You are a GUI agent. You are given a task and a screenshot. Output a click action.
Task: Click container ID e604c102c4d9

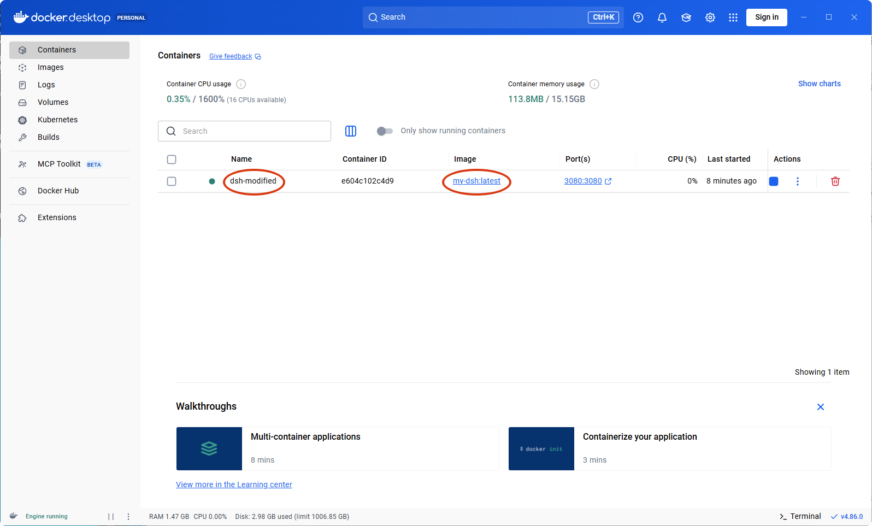pos(368,181)
